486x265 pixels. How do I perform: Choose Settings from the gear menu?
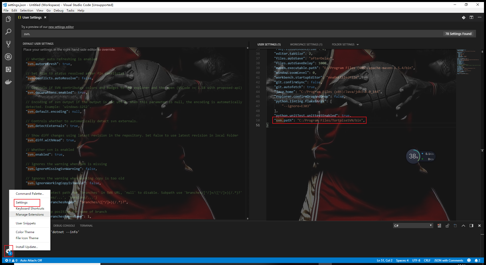point(30,202)
